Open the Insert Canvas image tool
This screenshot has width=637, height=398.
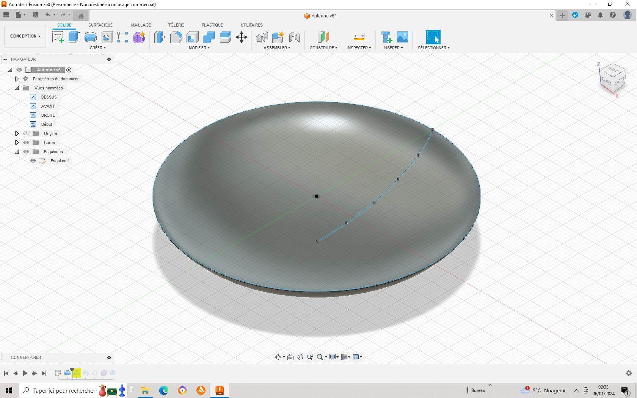tap(402, 37)
